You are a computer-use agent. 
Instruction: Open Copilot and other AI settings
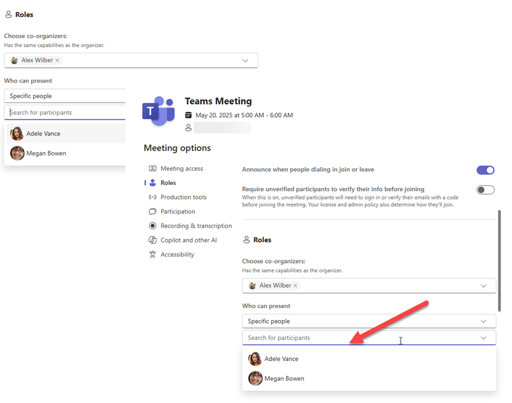coord(189,240)
